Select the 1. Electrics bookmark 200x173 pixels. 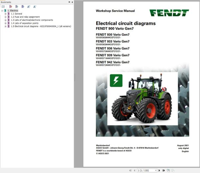(x=13, y=11)
